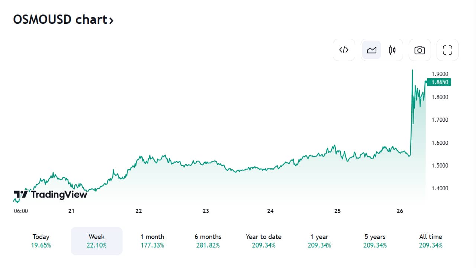This screenshot has width=476, height=268.
Task: Click the 26 date marker on axis
Action: pyautogui.click(x=400, y=211)
